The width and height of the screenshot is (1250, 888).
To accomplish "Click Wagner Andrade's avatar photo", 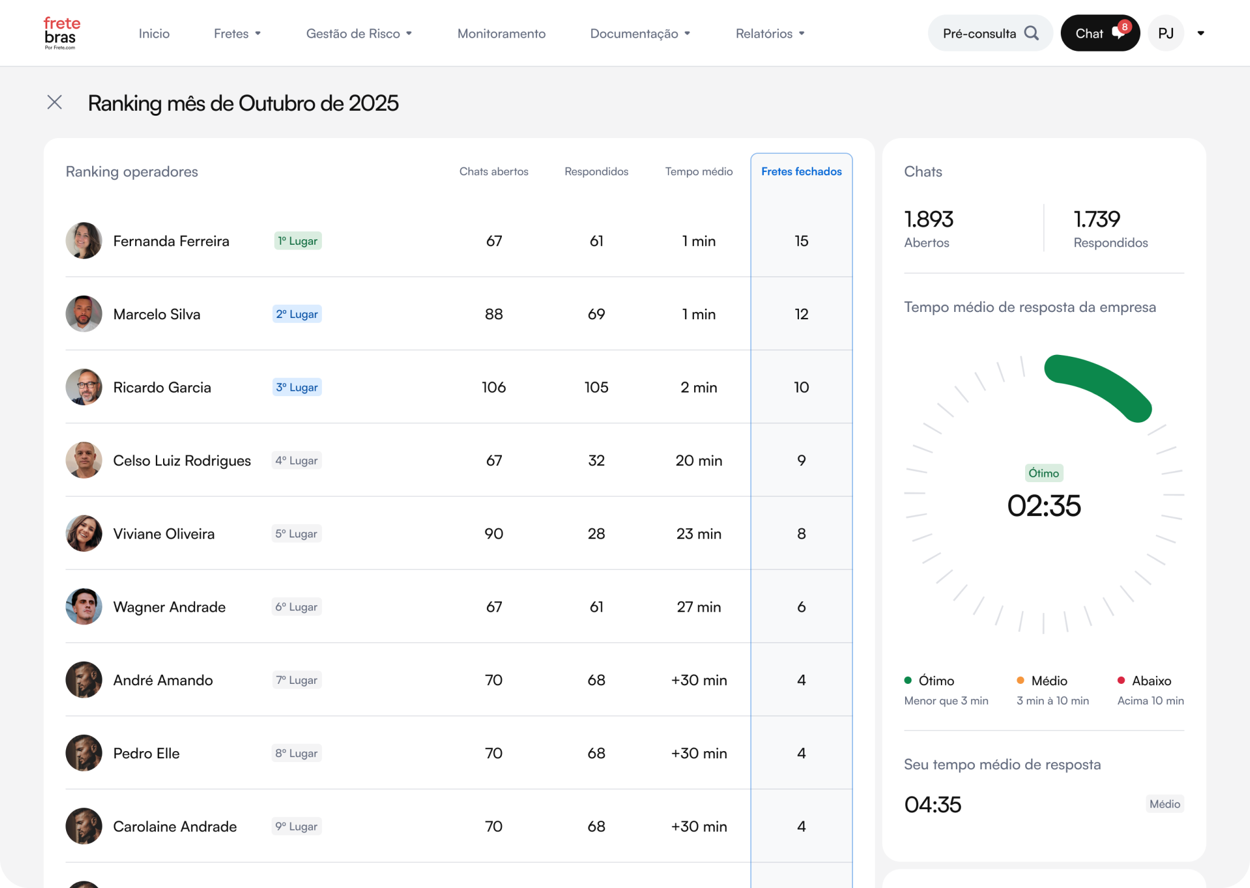I will [84, 607].
